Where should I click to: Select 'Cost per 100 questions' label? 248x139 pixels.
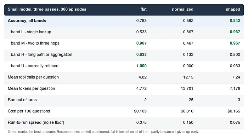point(29,111)
